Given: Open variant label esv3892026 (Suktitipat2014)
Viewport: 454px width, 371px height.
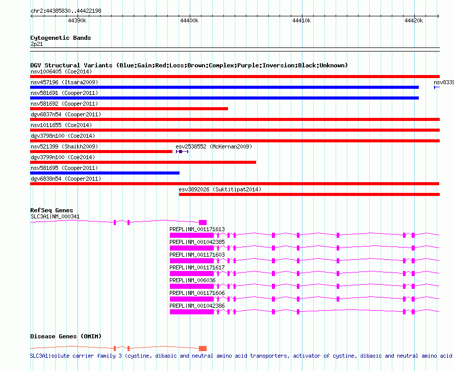Looking at the screenshot, I should [220, 189].
